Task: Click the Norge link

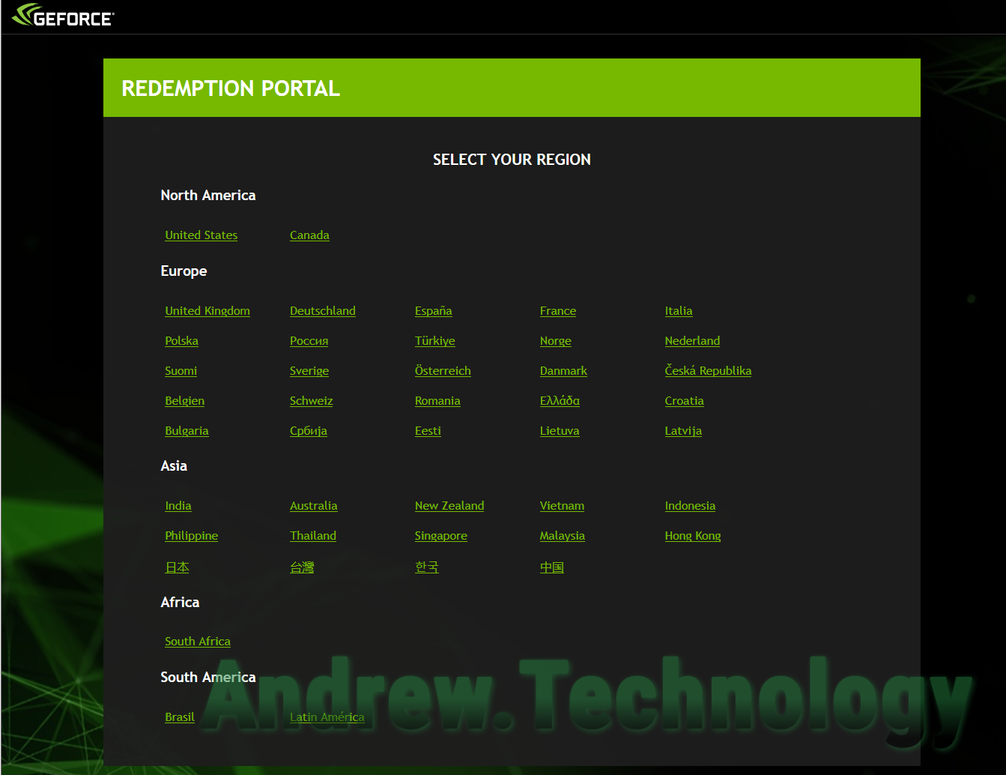Action: click(x=556, y=341)
